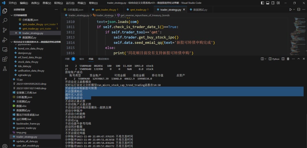Split the editor with split icon
This screenshot has width=307, height=148.
tap(299, 10)
